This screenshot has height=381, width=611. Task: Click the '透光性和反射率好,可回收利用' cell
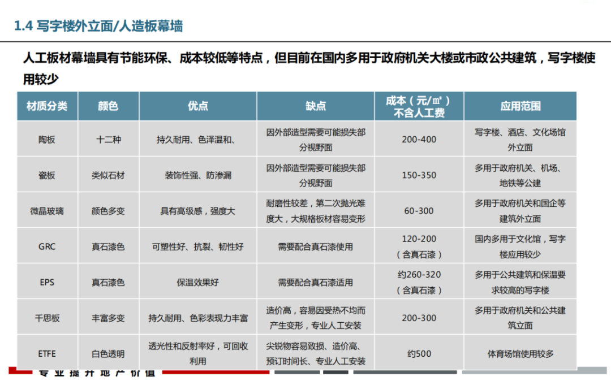point(198,353)
